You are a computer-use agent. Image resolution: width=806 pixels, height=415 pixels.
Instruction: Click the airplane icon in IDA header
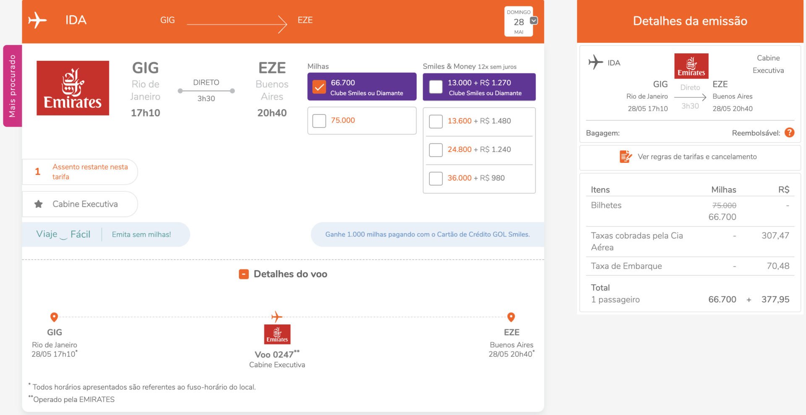37,20
